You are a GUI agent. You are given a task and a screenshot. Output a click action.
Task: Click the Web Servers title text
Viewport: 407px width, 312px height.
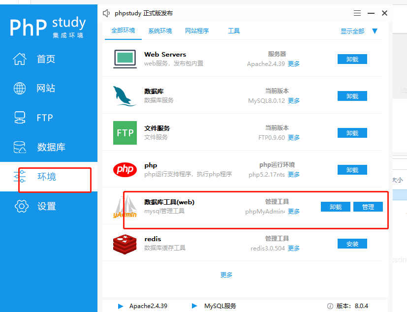coord(165,55)
